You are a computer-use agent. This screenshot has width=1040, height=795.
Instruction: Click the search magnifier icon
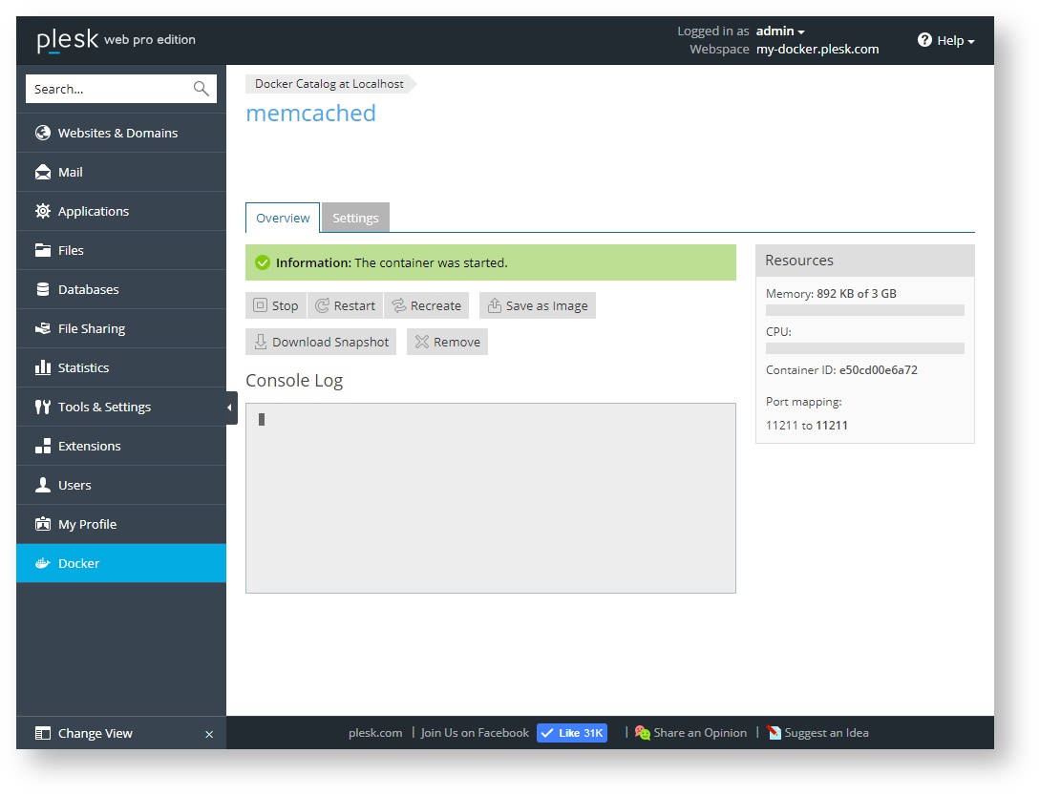coord(201,89)
